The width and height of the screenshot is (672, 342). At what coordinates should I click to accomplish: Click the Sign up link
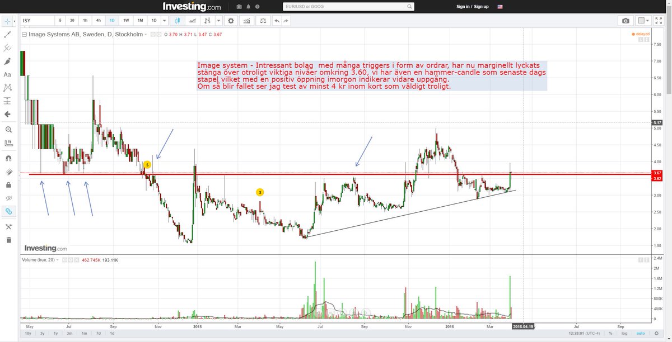[482, 7]
